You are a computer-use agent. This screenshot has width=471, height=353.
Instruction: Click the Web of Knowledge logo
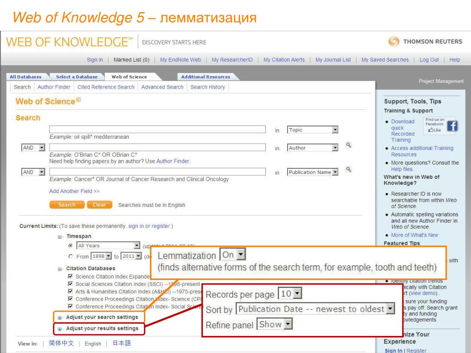69,42
